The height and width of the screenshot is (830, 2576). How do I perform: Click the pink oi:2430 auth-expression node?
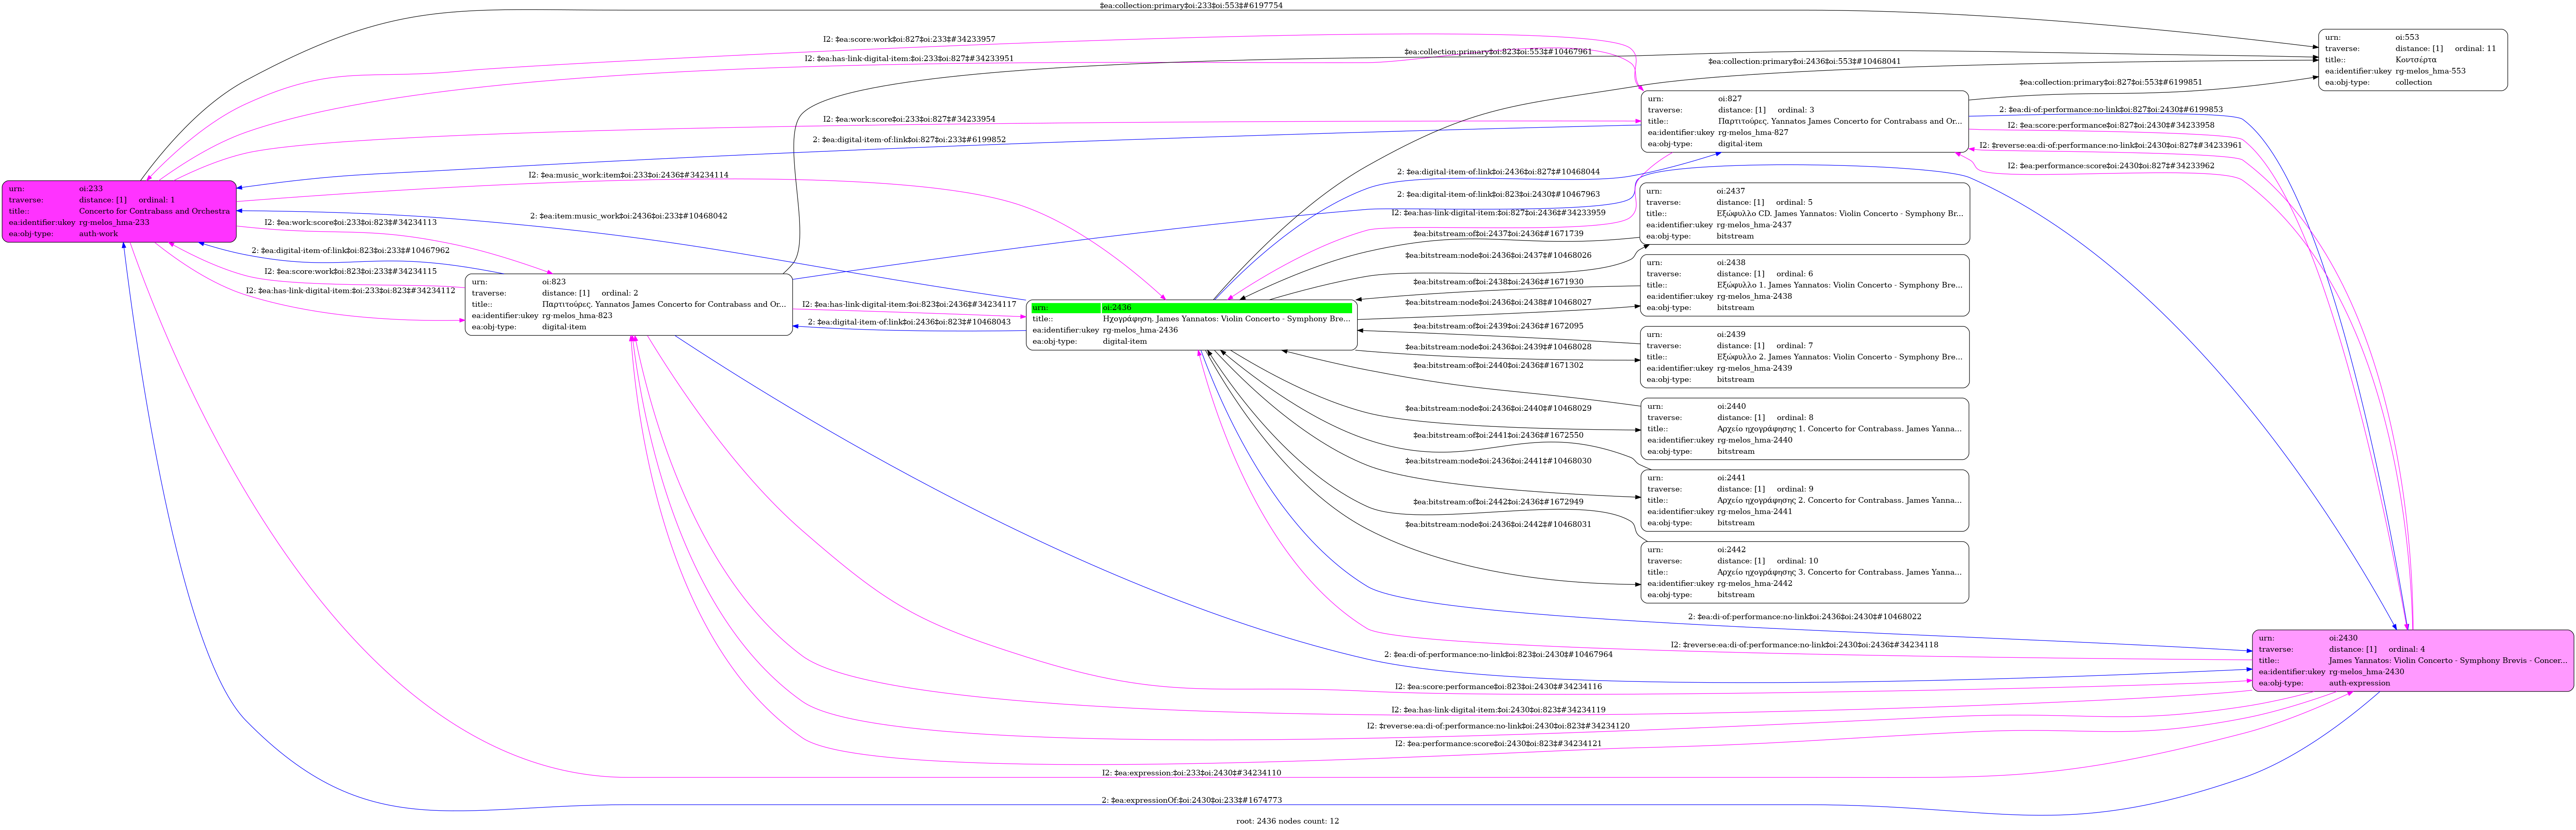point(2412,660)
